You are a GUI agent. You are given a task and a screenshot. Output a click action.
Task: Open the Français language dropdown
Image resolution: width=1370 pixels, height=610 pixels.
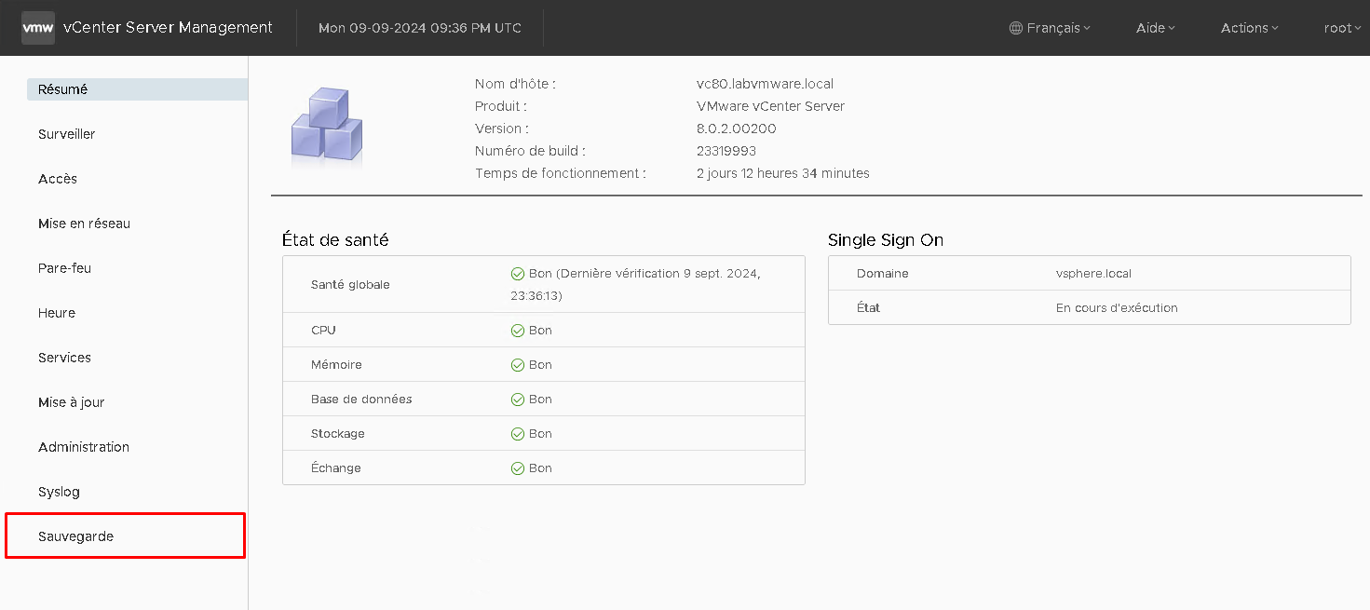point(1051,28)
